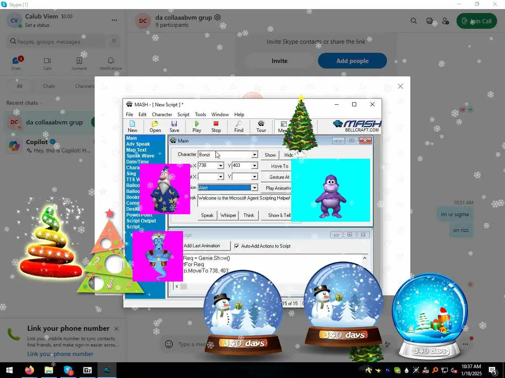Image resolution: width=505 pixels, height=378 pixels.
Task: Click the add participants icon in chat header
Action: click(445, 21)
